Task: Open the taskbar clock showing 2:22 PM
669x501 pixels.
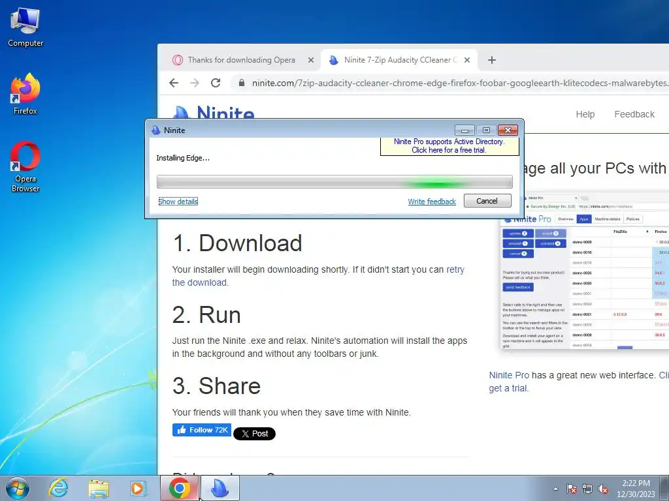Action: (x=636, y=488)
